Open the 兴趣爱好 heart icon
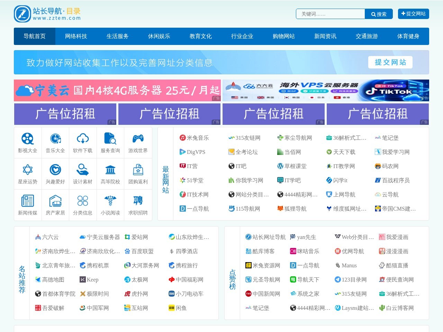Viewport: 443px width, 332px height. pos(55,170)
